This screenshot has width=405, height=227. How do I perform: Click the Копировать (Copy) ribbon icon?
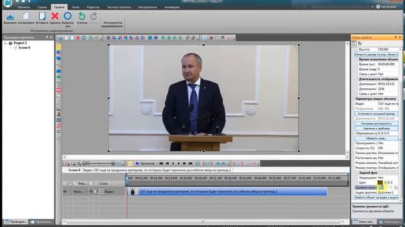click(26, 16)
